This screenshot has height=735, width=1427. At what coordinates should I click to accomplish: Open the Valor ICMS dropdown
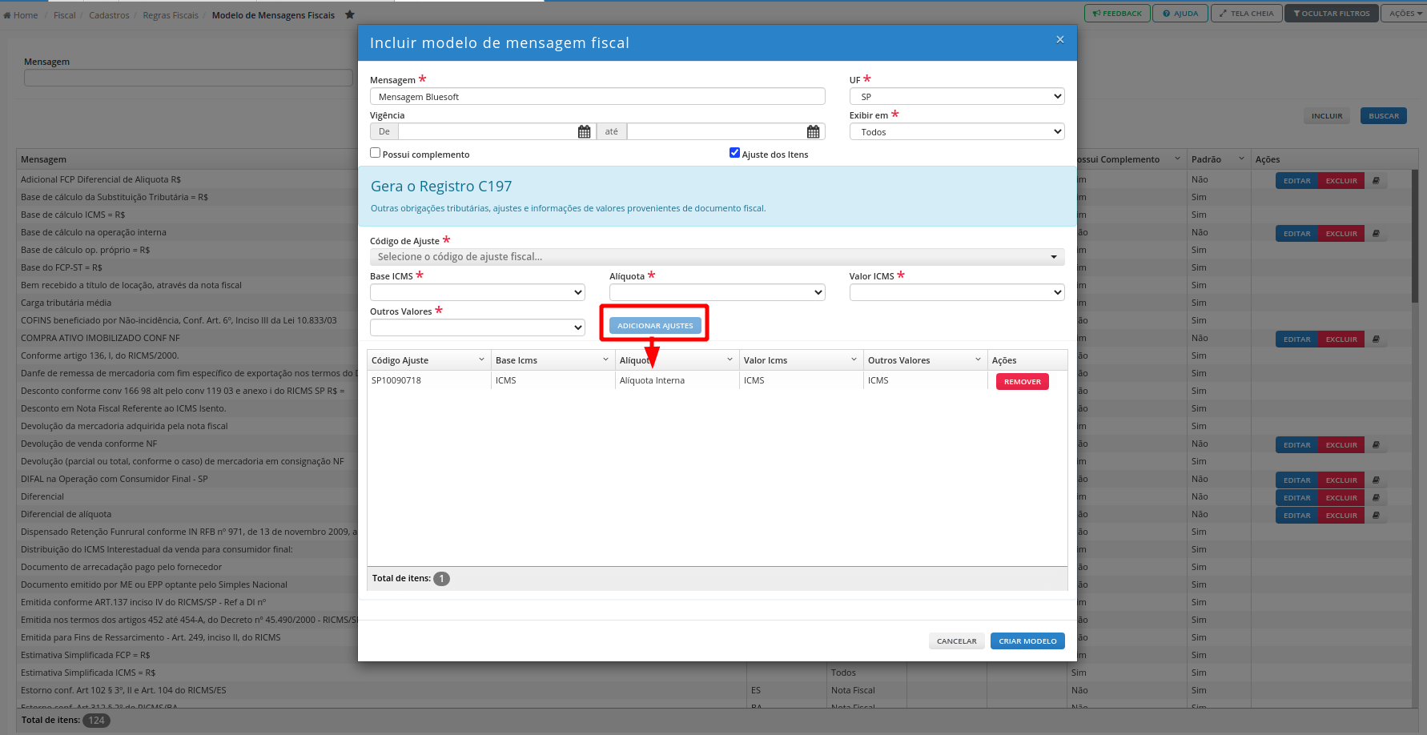coord(957,292)
